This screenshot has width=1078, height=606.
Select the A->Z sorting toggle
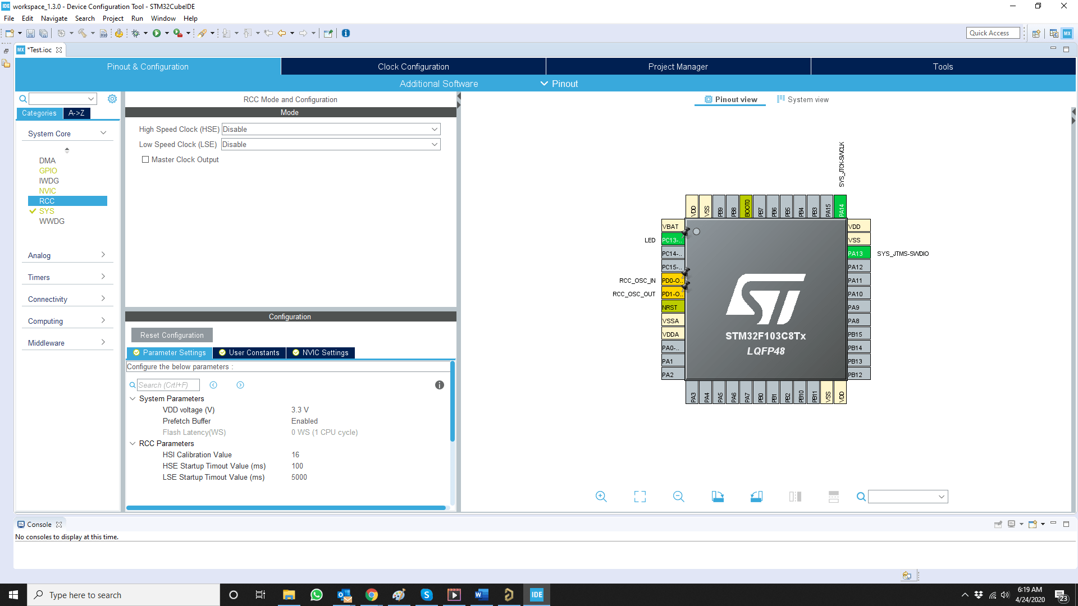(76, 113)
